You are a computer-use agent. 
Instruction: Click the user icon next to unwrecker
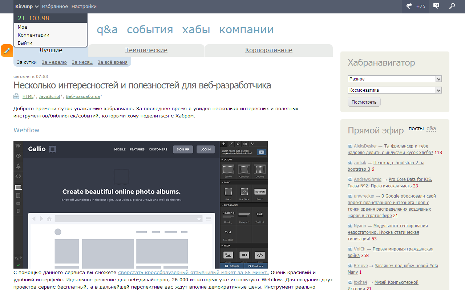(350, 196)
